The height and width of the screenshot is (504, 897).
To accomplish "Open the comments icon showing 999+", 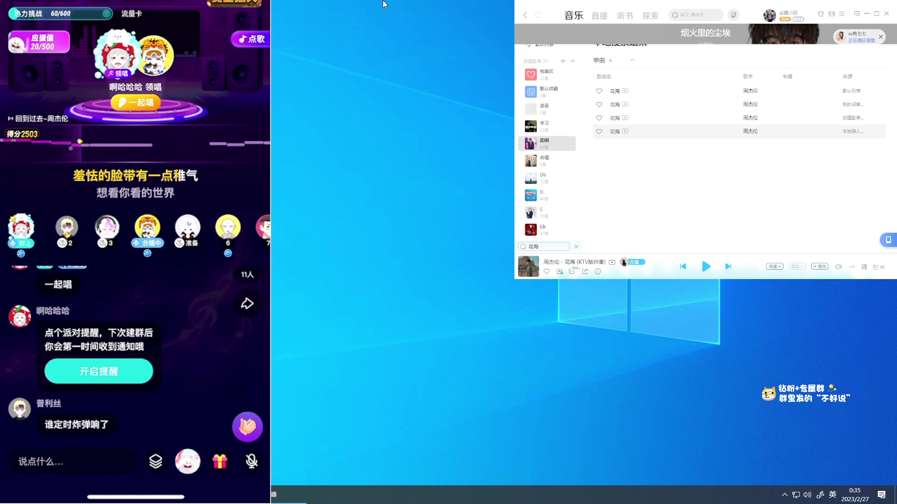I will pos(572,271).
